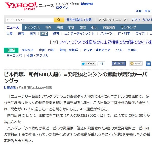This screenshot has width=152, height=146.
Task: Open 条件を指定して検索 advanced search link
Action: point(79,20)
